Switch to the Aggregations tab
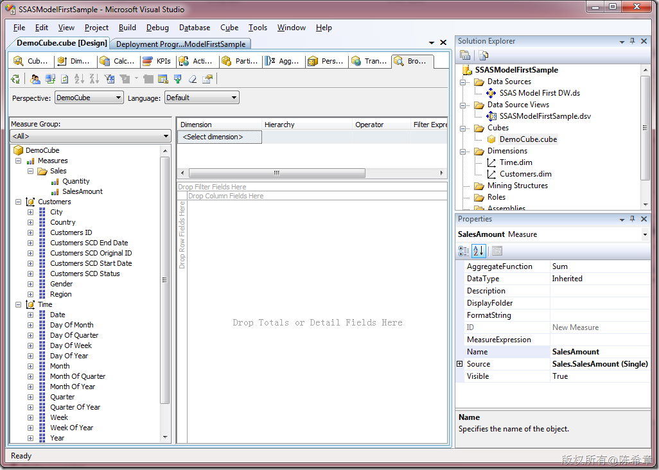Image resolution: width=659 pixels, height=470 pixels. pyautogui.click(x=283, y=62)
